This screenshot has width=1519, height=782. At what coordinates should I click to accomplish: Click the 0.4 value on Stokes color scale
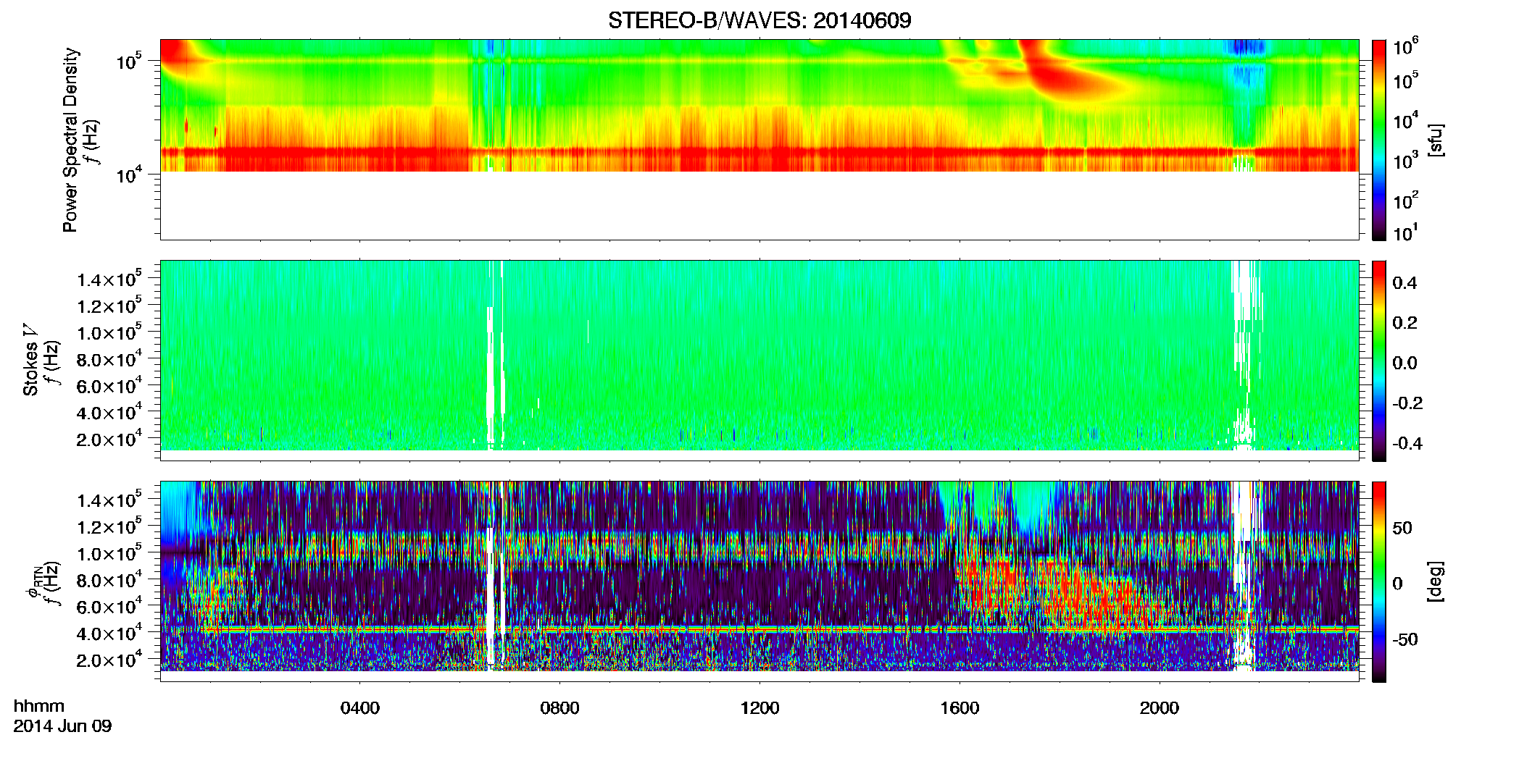coord(1404,283)
